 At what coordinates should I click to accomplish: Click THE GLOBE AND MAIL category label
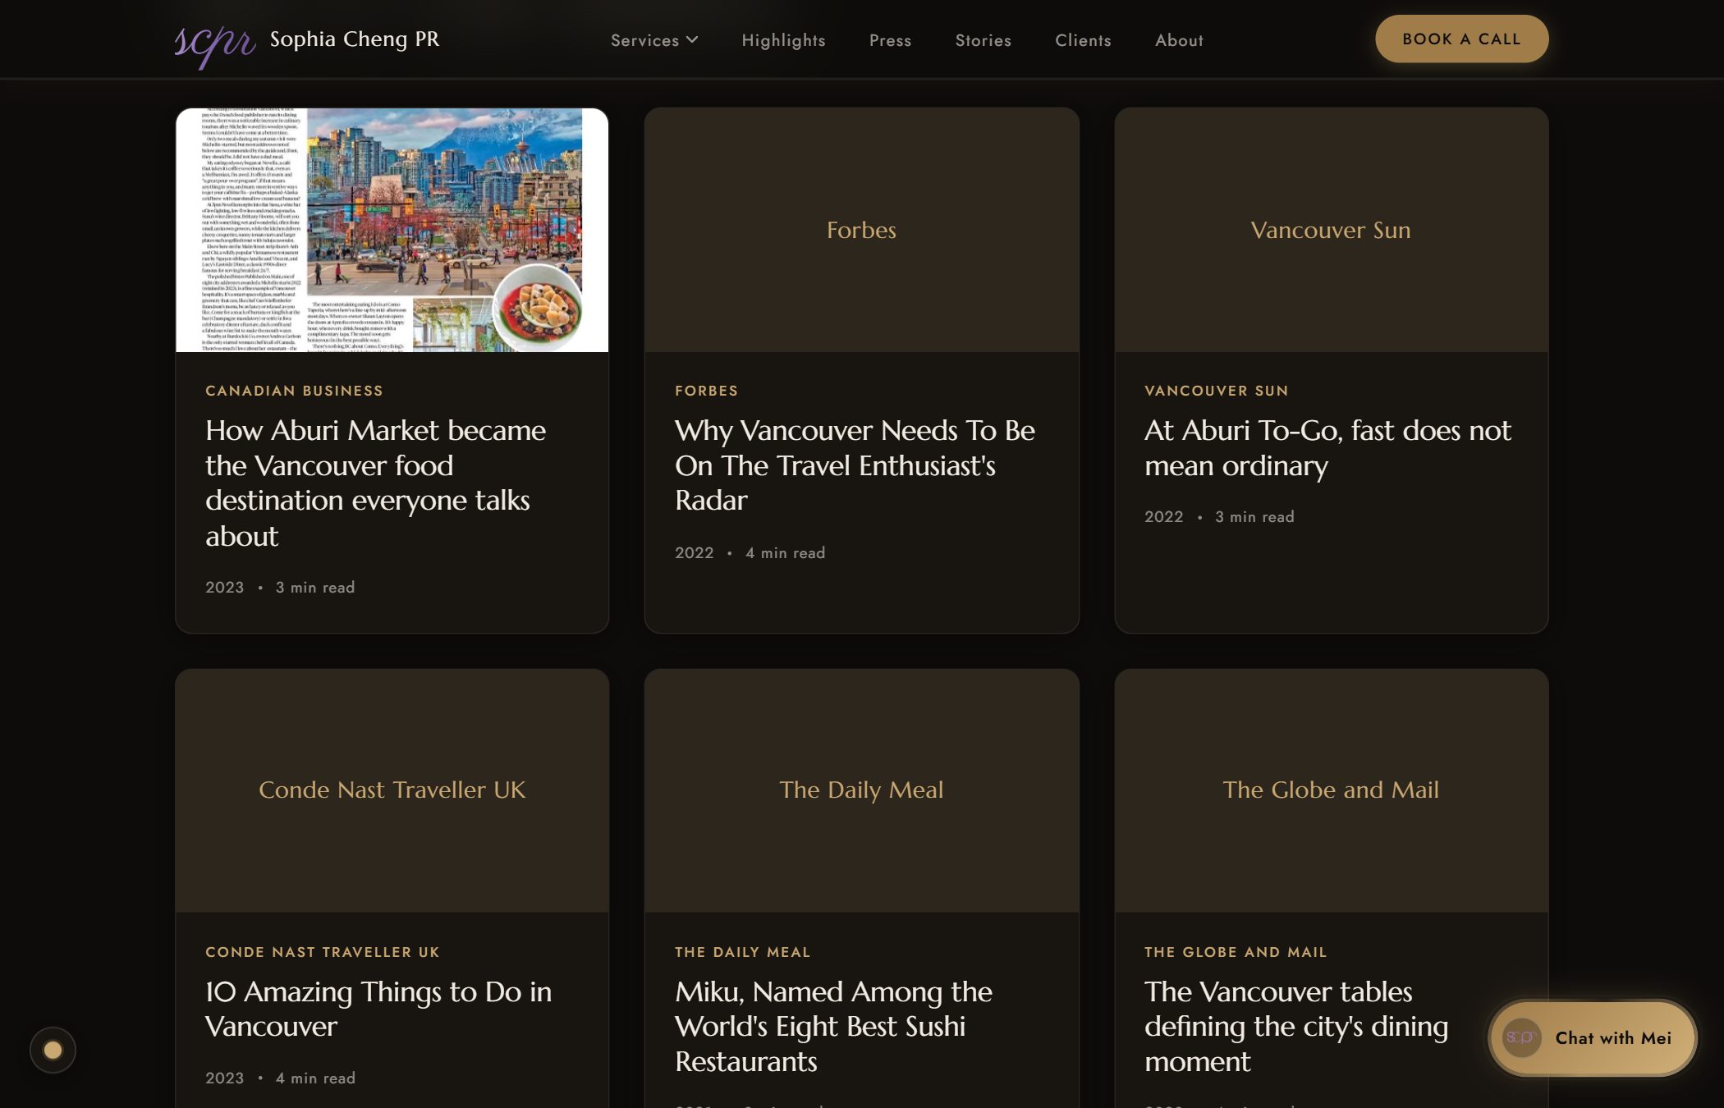(1236, 952)
